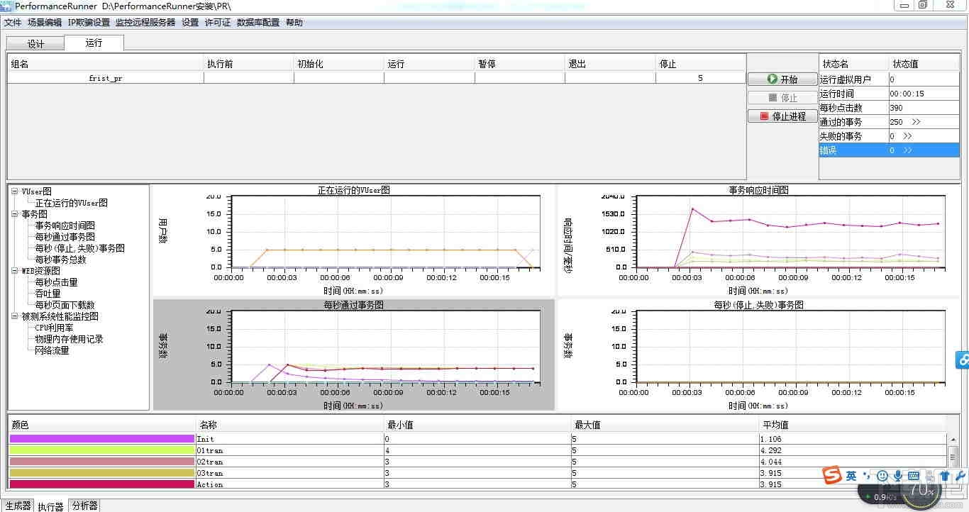Open the IME soft keyboard icon

(914, 476)
